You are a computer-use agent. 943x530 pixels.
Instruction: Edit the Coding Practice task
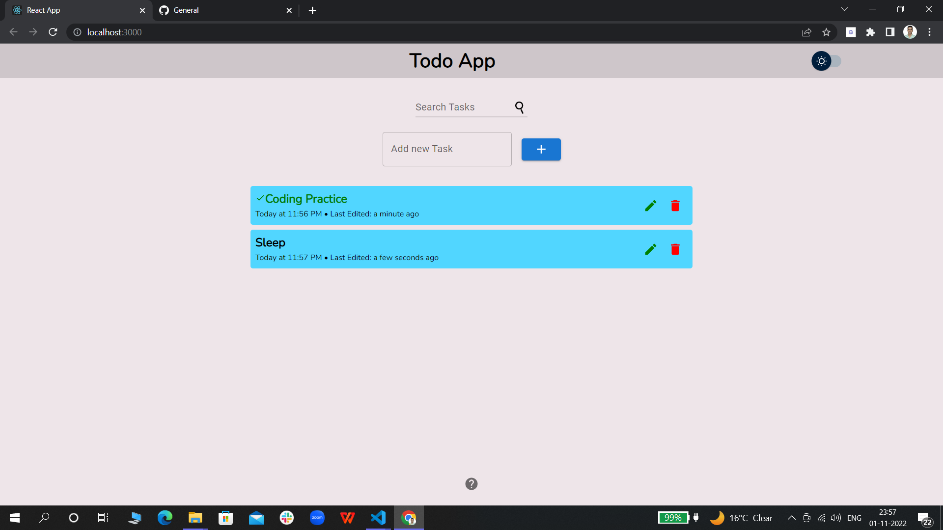pyautogui.click(x=650, y=206)
